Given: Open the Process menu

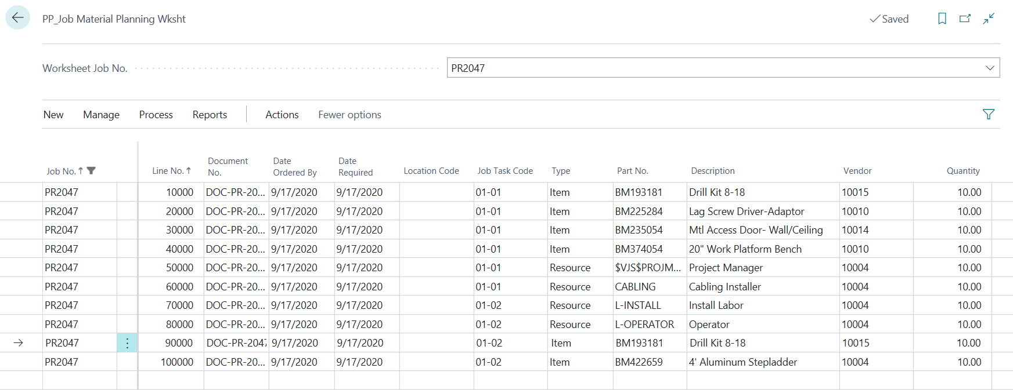Looking at the screenshot, I should (156, 115).
